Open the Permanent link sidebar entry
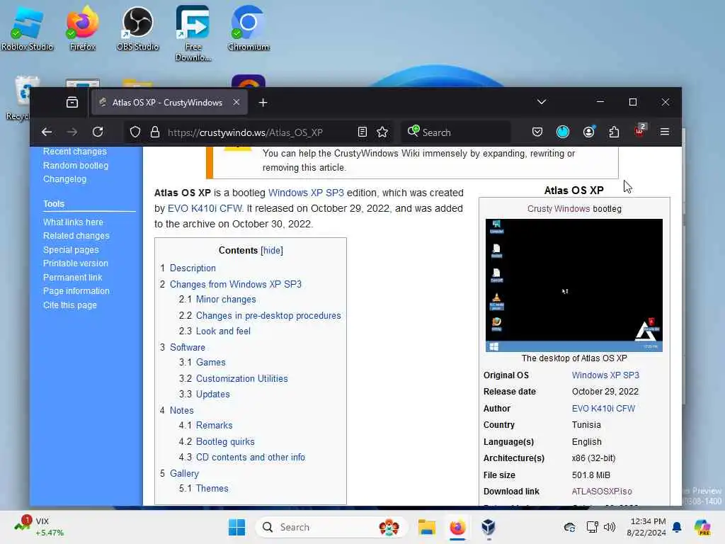The width and height of the screenshot is (725, 544). click(73, 278)
